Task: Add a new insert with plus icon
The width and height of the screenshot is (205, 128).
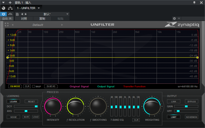Action: (x=10, y=3)
